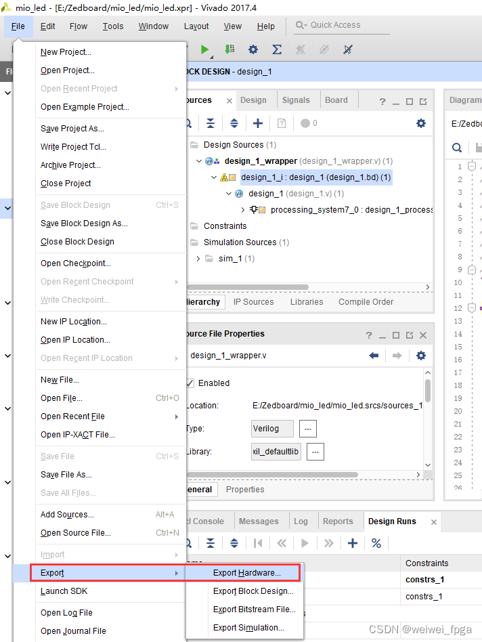
Task: Click the green Run Synthesis arrow icon
Action: click(204, 50)
